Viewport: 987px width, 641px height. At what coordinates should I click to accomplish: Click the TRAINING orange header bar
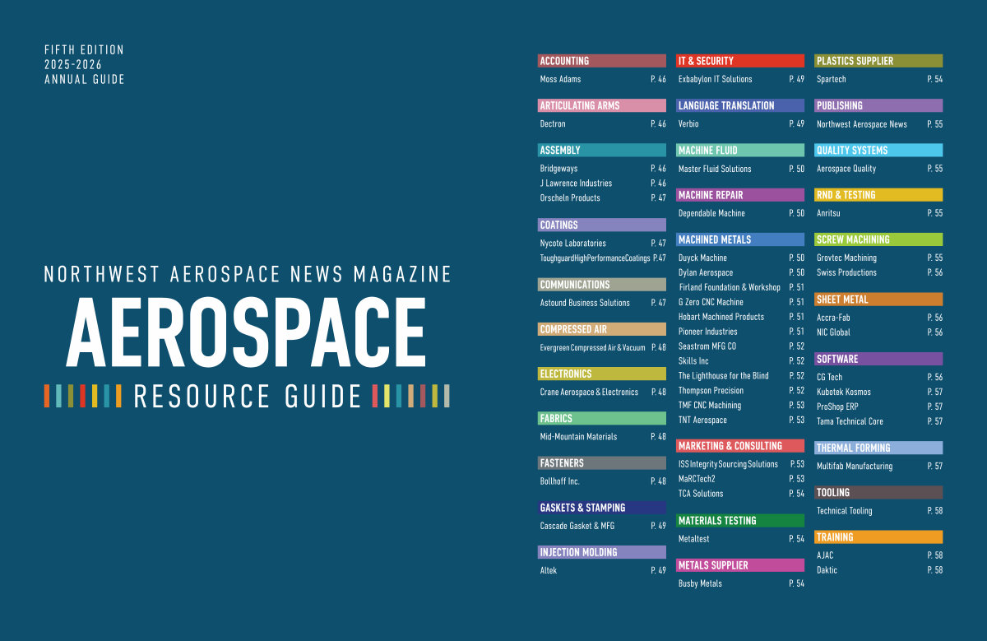[878, 537]
